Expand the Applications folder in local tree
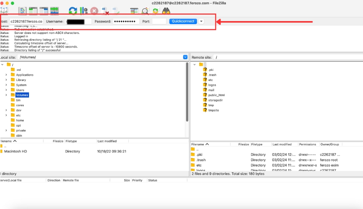The image size is (363, 209). click(x=6, y=75)
